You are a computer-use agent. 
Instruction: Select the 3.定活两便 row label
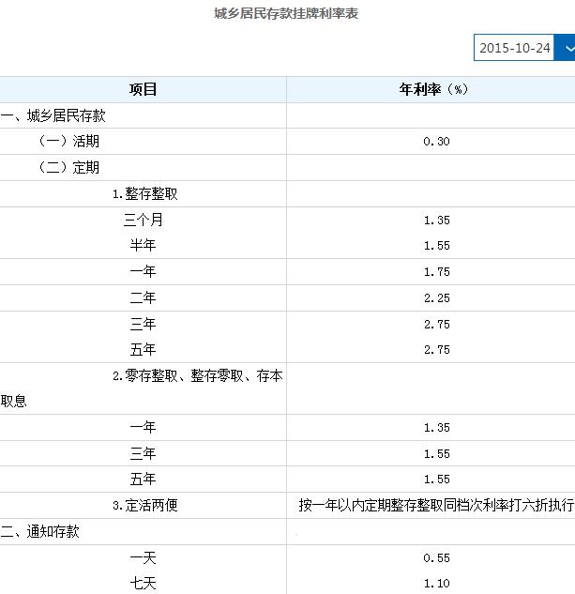(145, 506)
